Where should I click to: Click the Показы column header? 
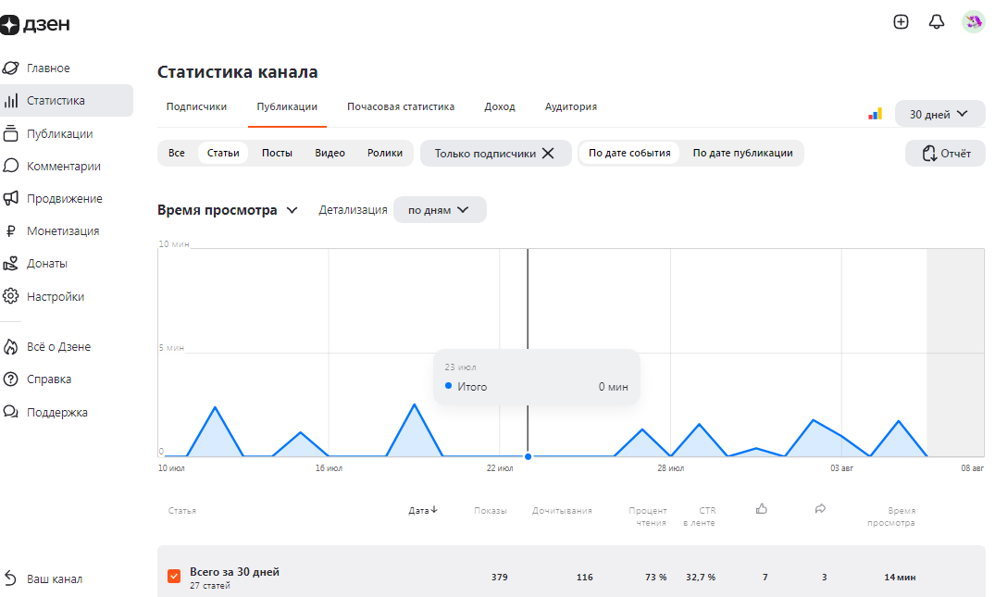point(490,511)
